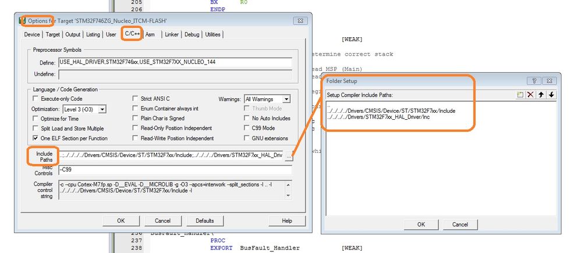
Task: Move include path up arrow icon
Action: click(x=541, y=95)
